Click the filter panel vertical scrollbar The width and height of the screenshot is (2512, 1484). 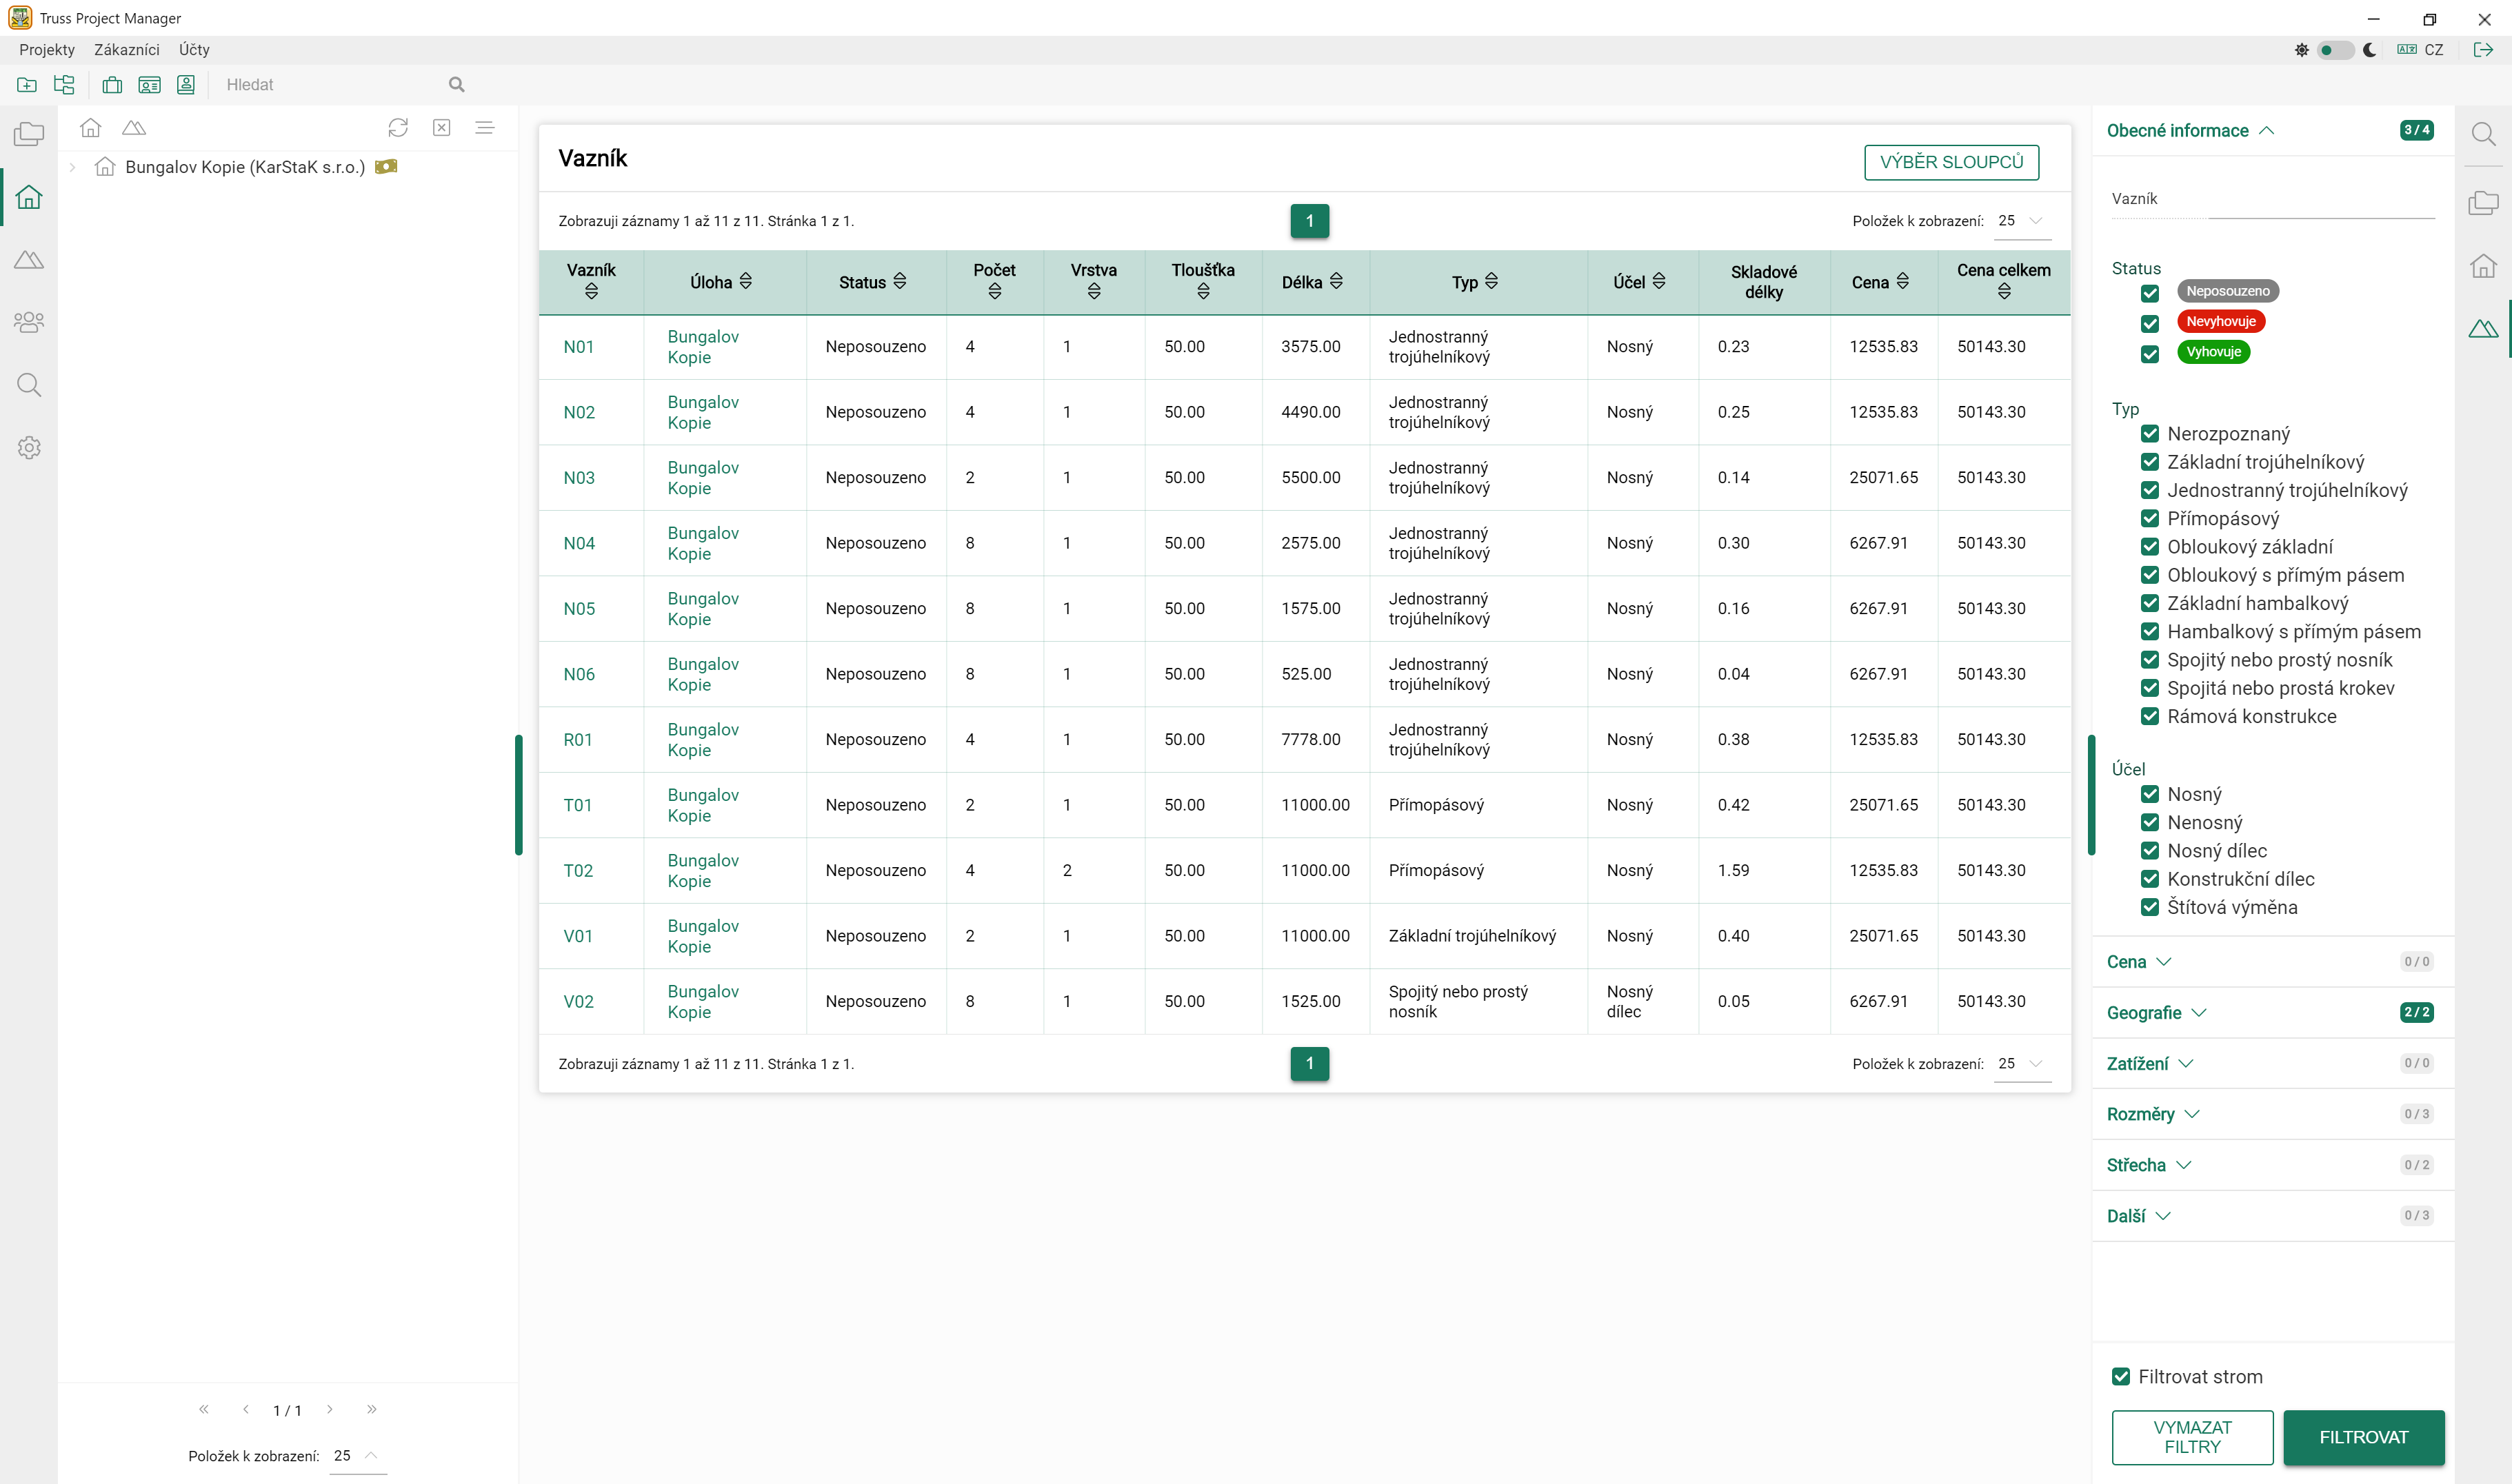point(2091,795)
